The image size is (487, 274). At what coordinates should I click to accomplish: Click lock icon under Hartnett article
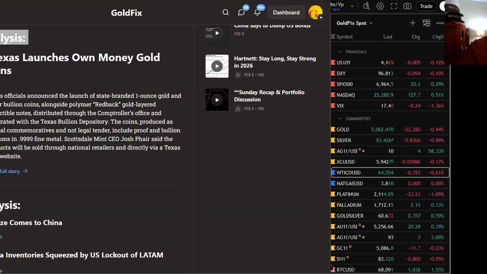tap(238, 75)
